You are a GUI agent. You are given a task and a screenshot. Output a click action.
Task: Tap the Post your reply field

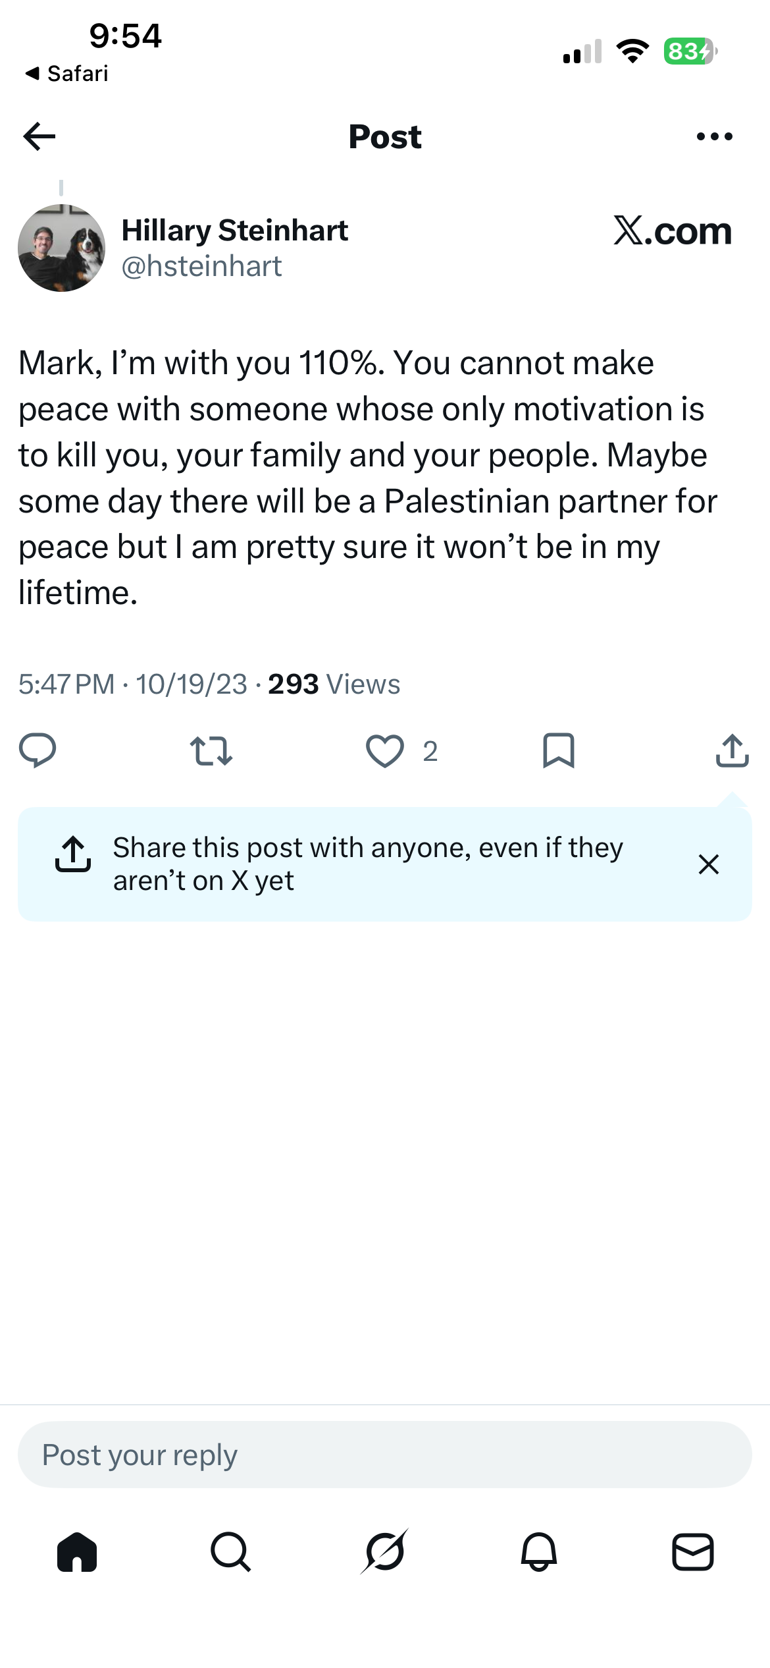(x=385, y=1454)
